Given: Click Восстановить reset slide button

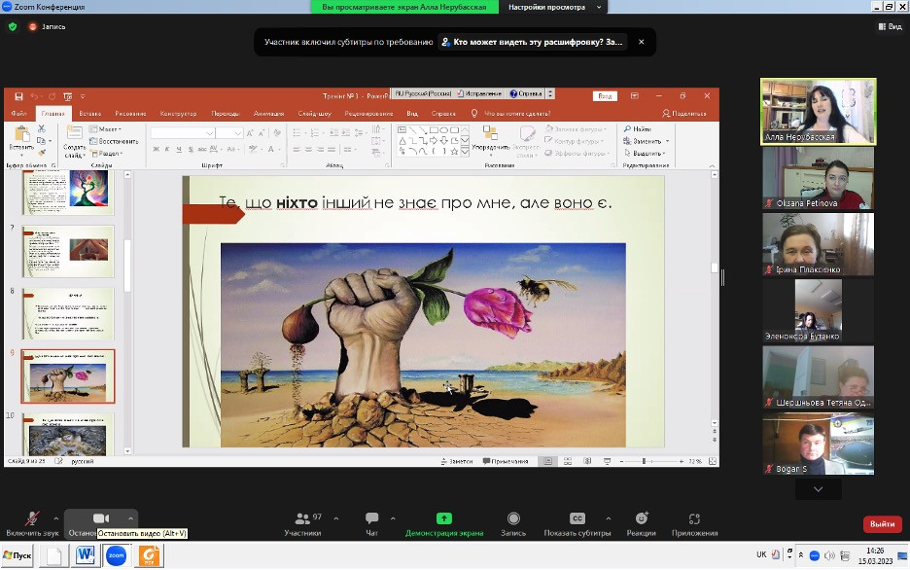Looking at the screenshot, I should [x=114, y=141].
